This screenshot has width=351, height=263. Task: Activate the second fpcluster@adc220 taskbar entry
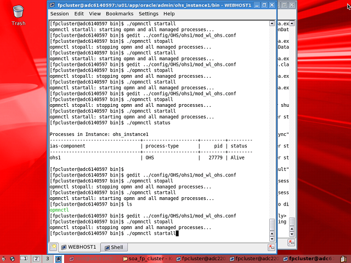coord(254,259)
